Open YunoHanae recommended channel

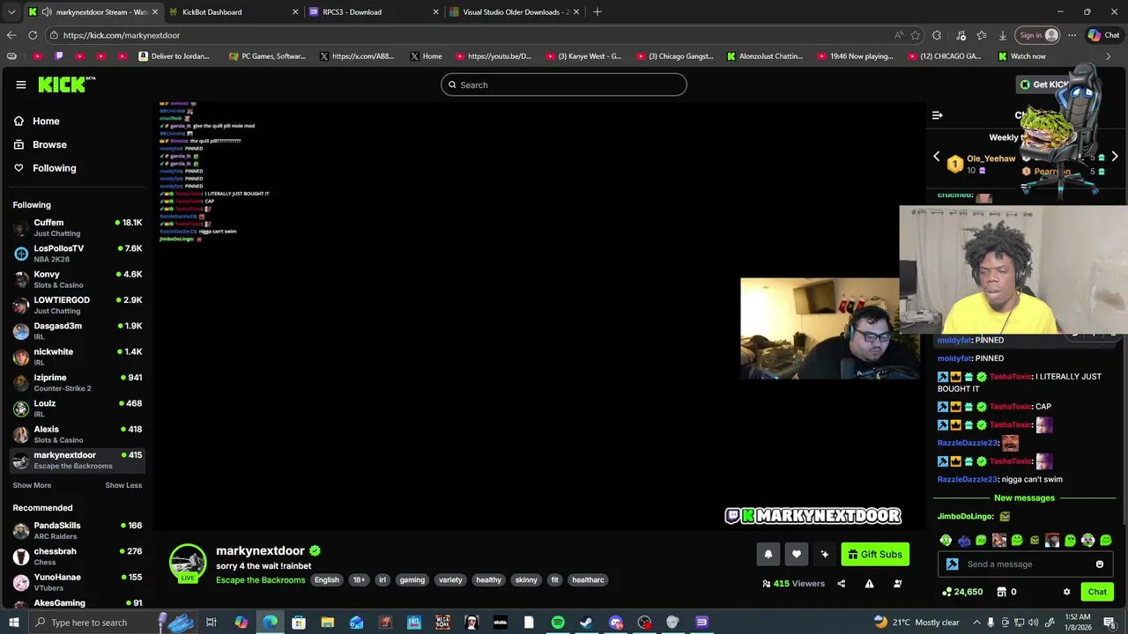click(78, 582)
